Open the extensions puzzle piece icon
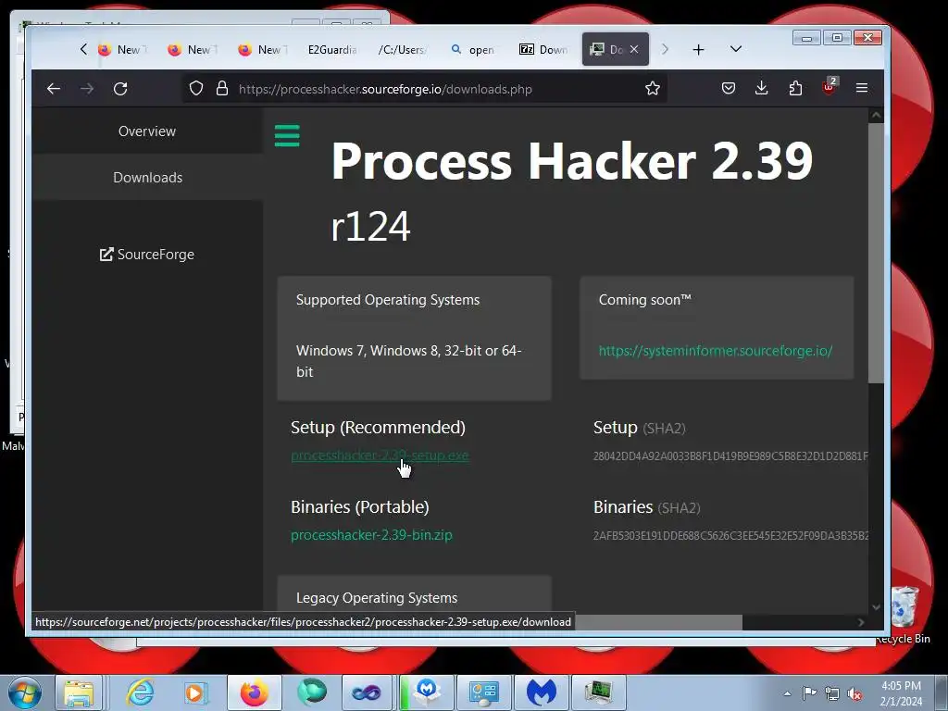Screen dimensions: 948x711 (x=795, y=89)
